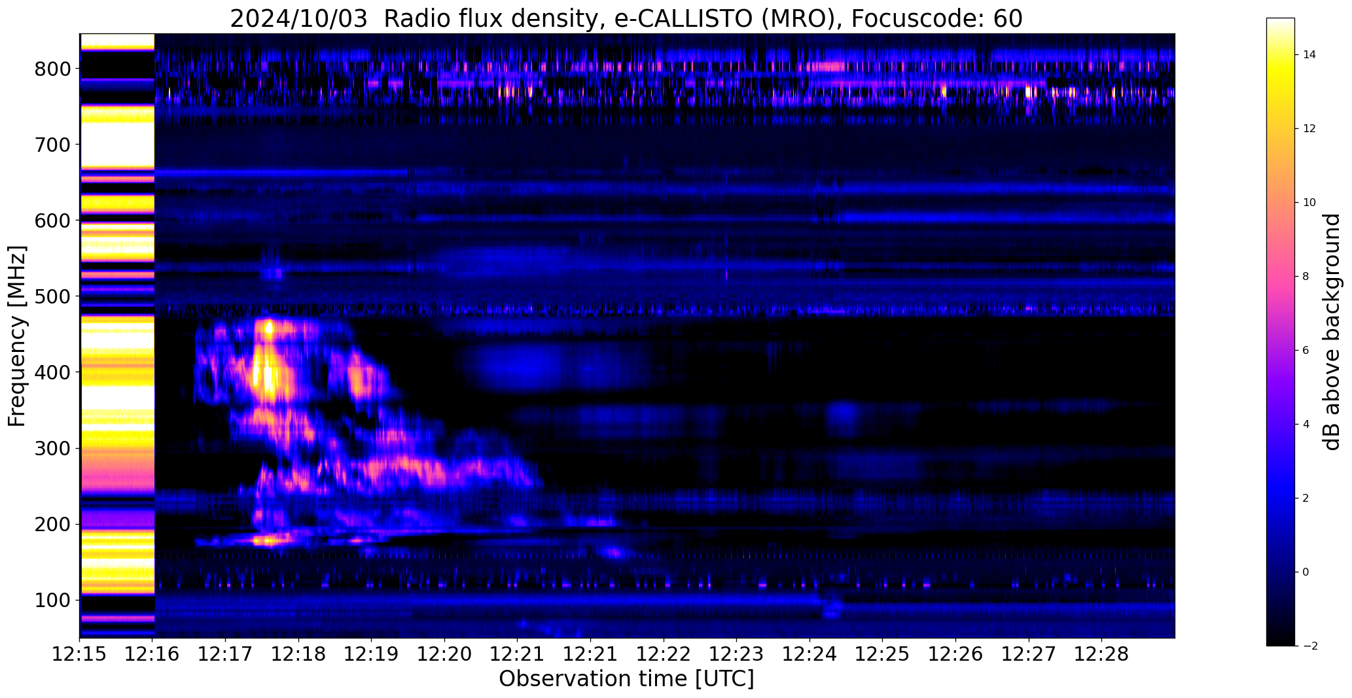Click the 'dB above background' colorbar label

click(1332, 332)
